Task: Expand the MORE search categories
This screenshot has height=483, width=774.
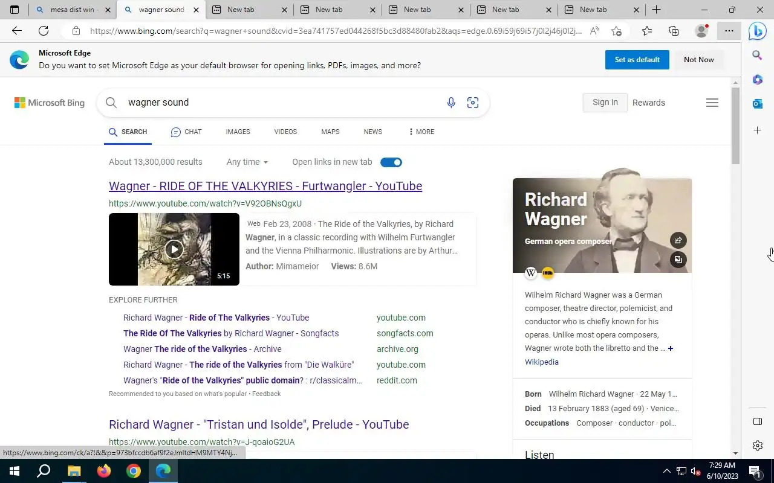Action: (x=421, y=132)
